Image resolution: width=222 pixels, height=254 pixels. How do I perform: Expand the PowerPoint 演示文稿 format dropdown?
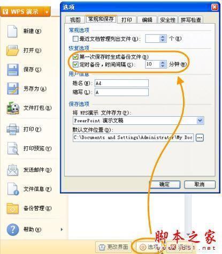pyautogui.click(x=200, y=121)
